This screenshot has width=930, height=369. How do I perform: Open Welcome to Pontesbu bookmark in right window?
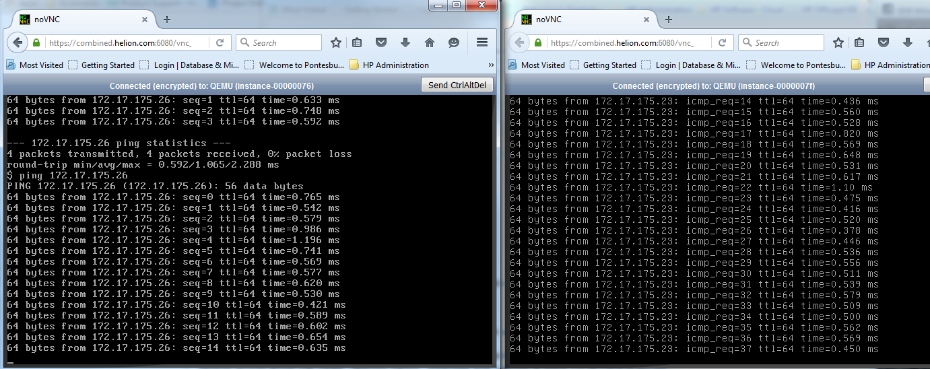(797, 65)
